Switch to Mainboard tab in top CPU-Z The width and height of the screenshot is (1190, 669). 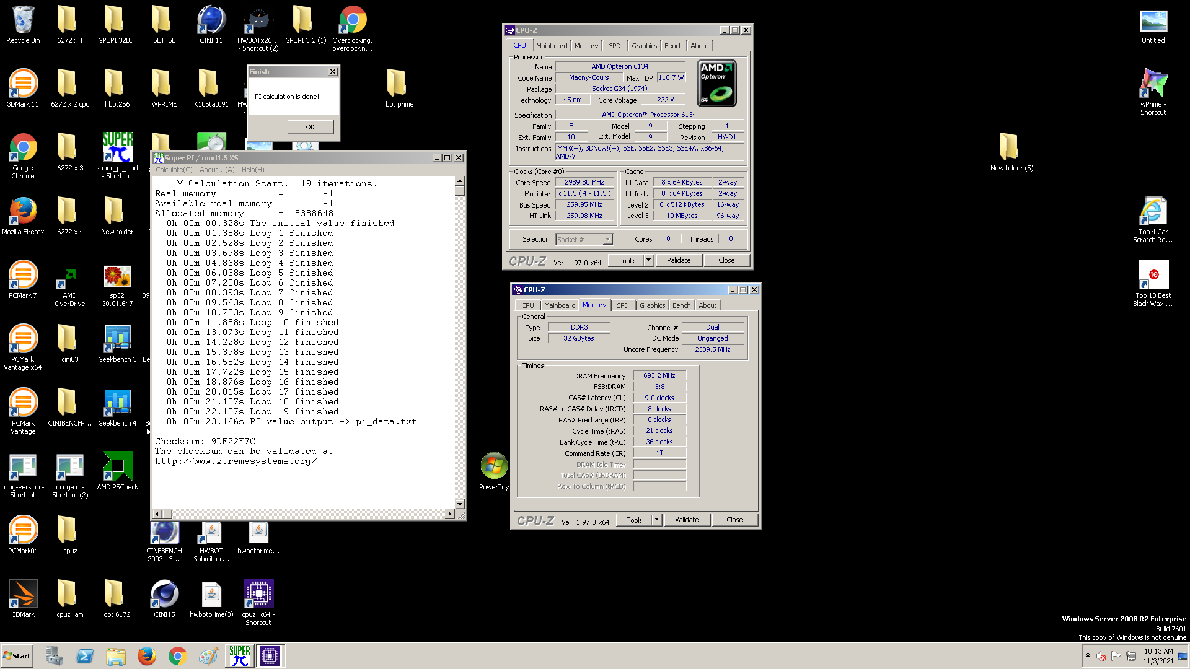pyautogui.click(x=552, y=46)
